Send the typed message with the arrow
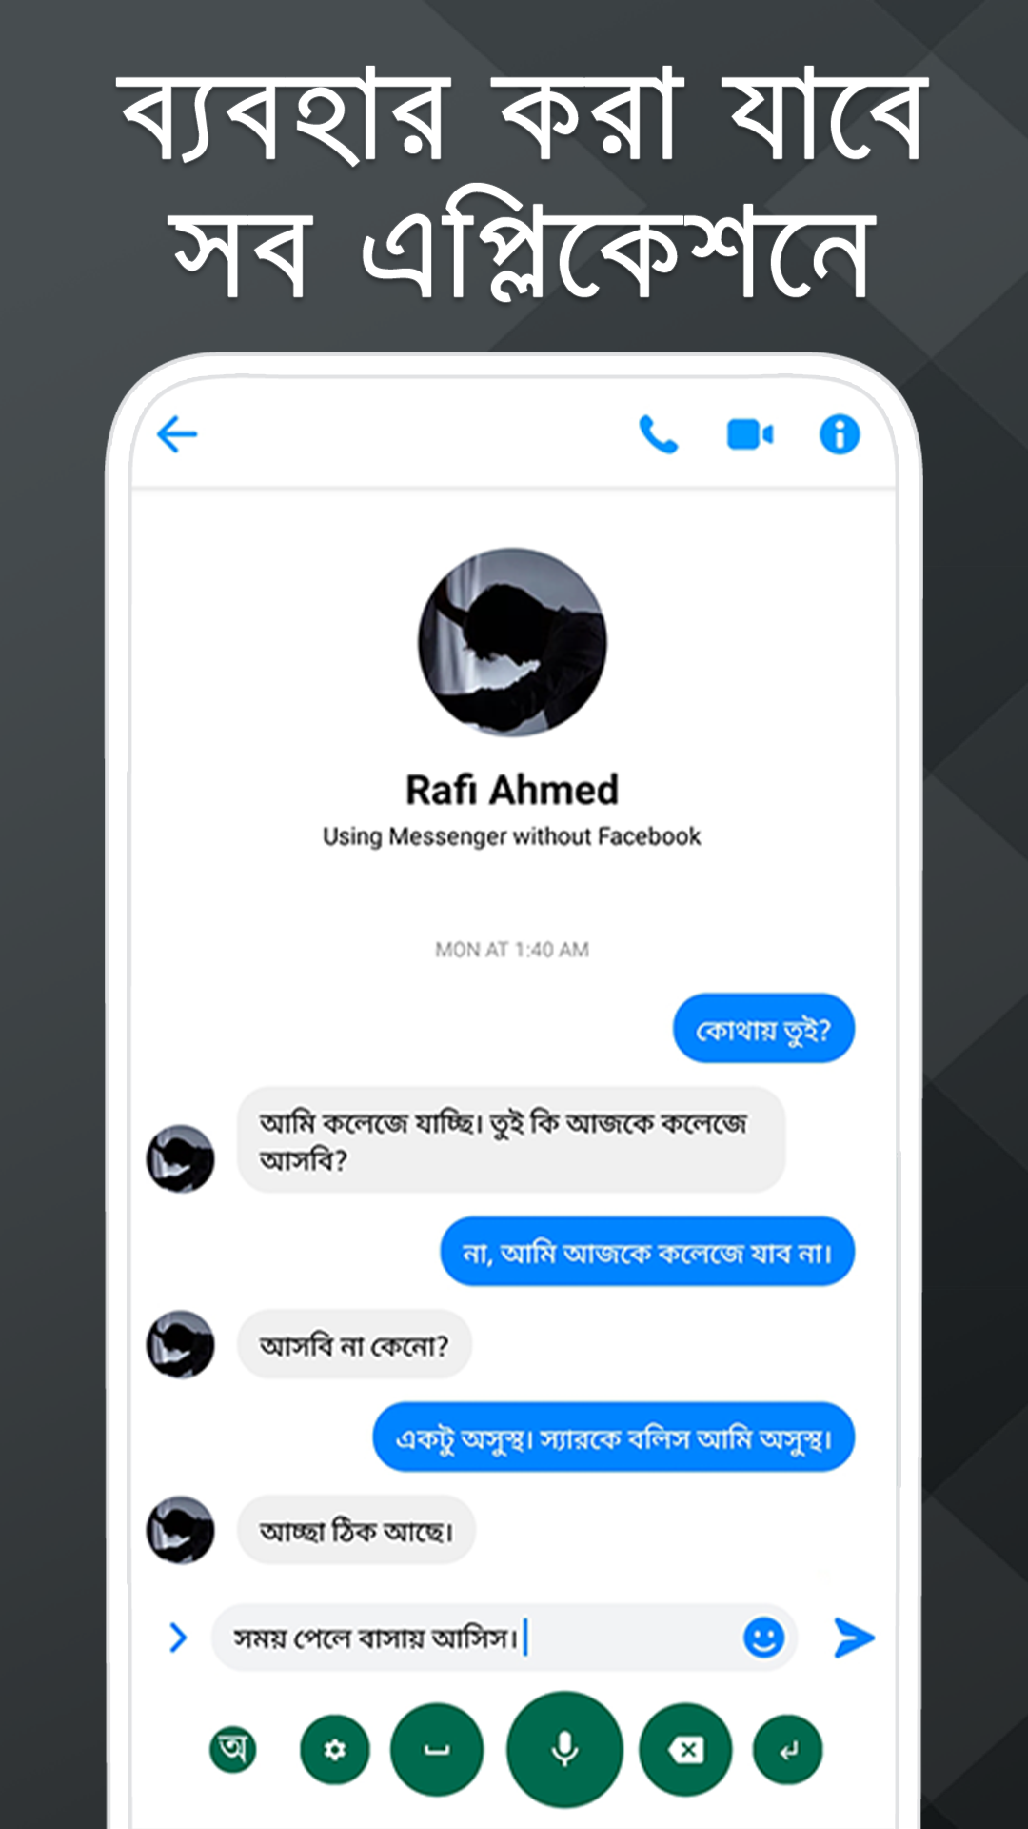1028x1829 pixels. click(x=854, y=1638)
